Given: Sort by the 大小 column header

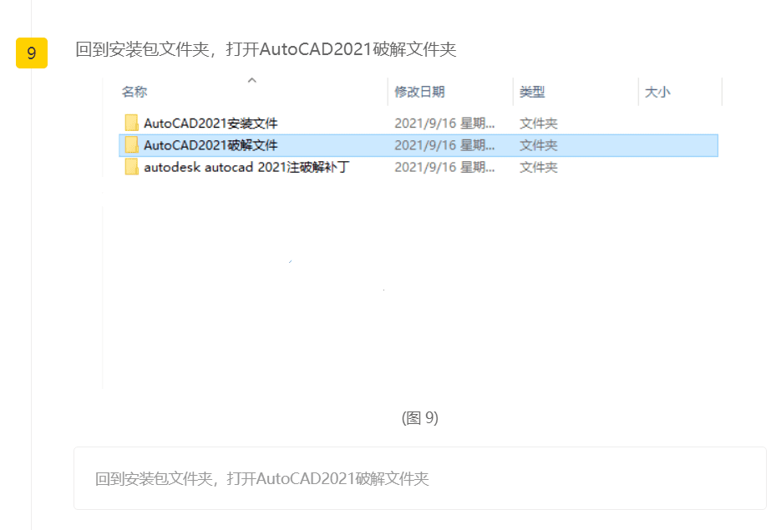Looking at the screenshot, I should (657, 92).
